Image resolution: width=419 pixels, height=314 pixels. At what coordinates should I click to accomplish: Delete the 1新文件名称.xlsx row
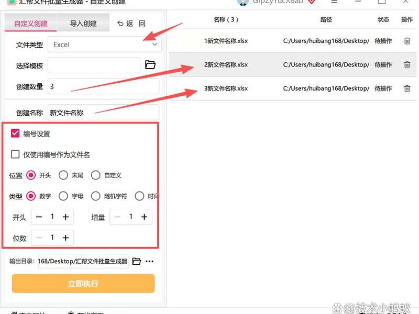(x=407, y=41)
